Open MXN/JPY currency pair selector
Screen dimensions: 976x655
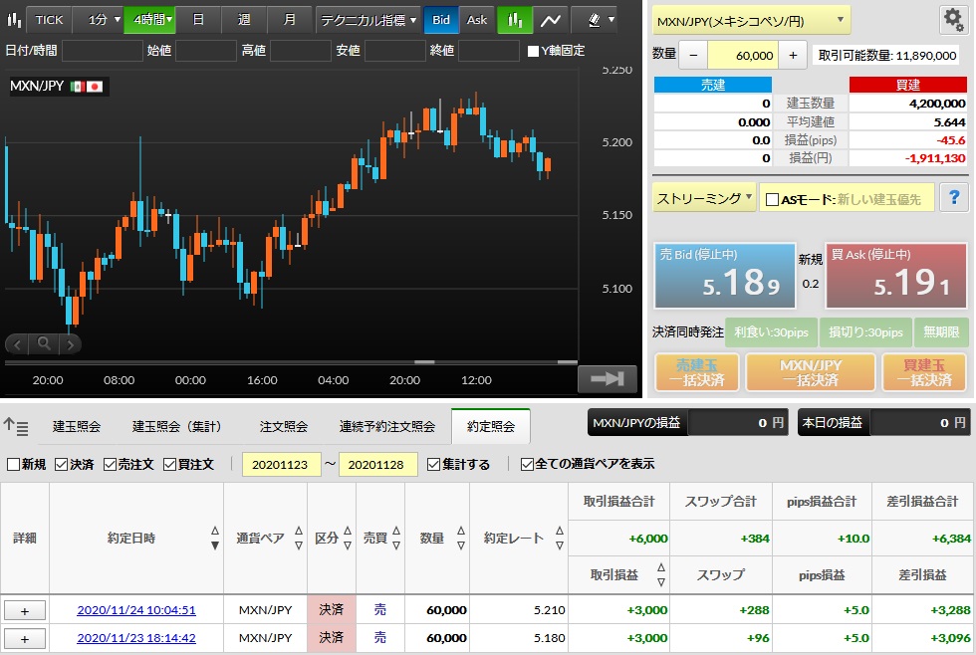pos(751,21)
